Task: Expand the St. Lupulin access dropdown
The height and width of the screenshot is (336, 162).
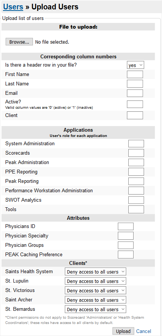Action: coord(95,281)
